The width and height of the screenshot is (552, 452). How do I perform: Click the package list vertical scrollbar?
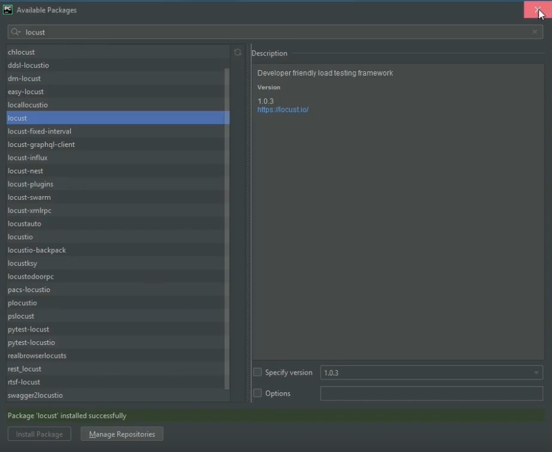pos(227,229)
